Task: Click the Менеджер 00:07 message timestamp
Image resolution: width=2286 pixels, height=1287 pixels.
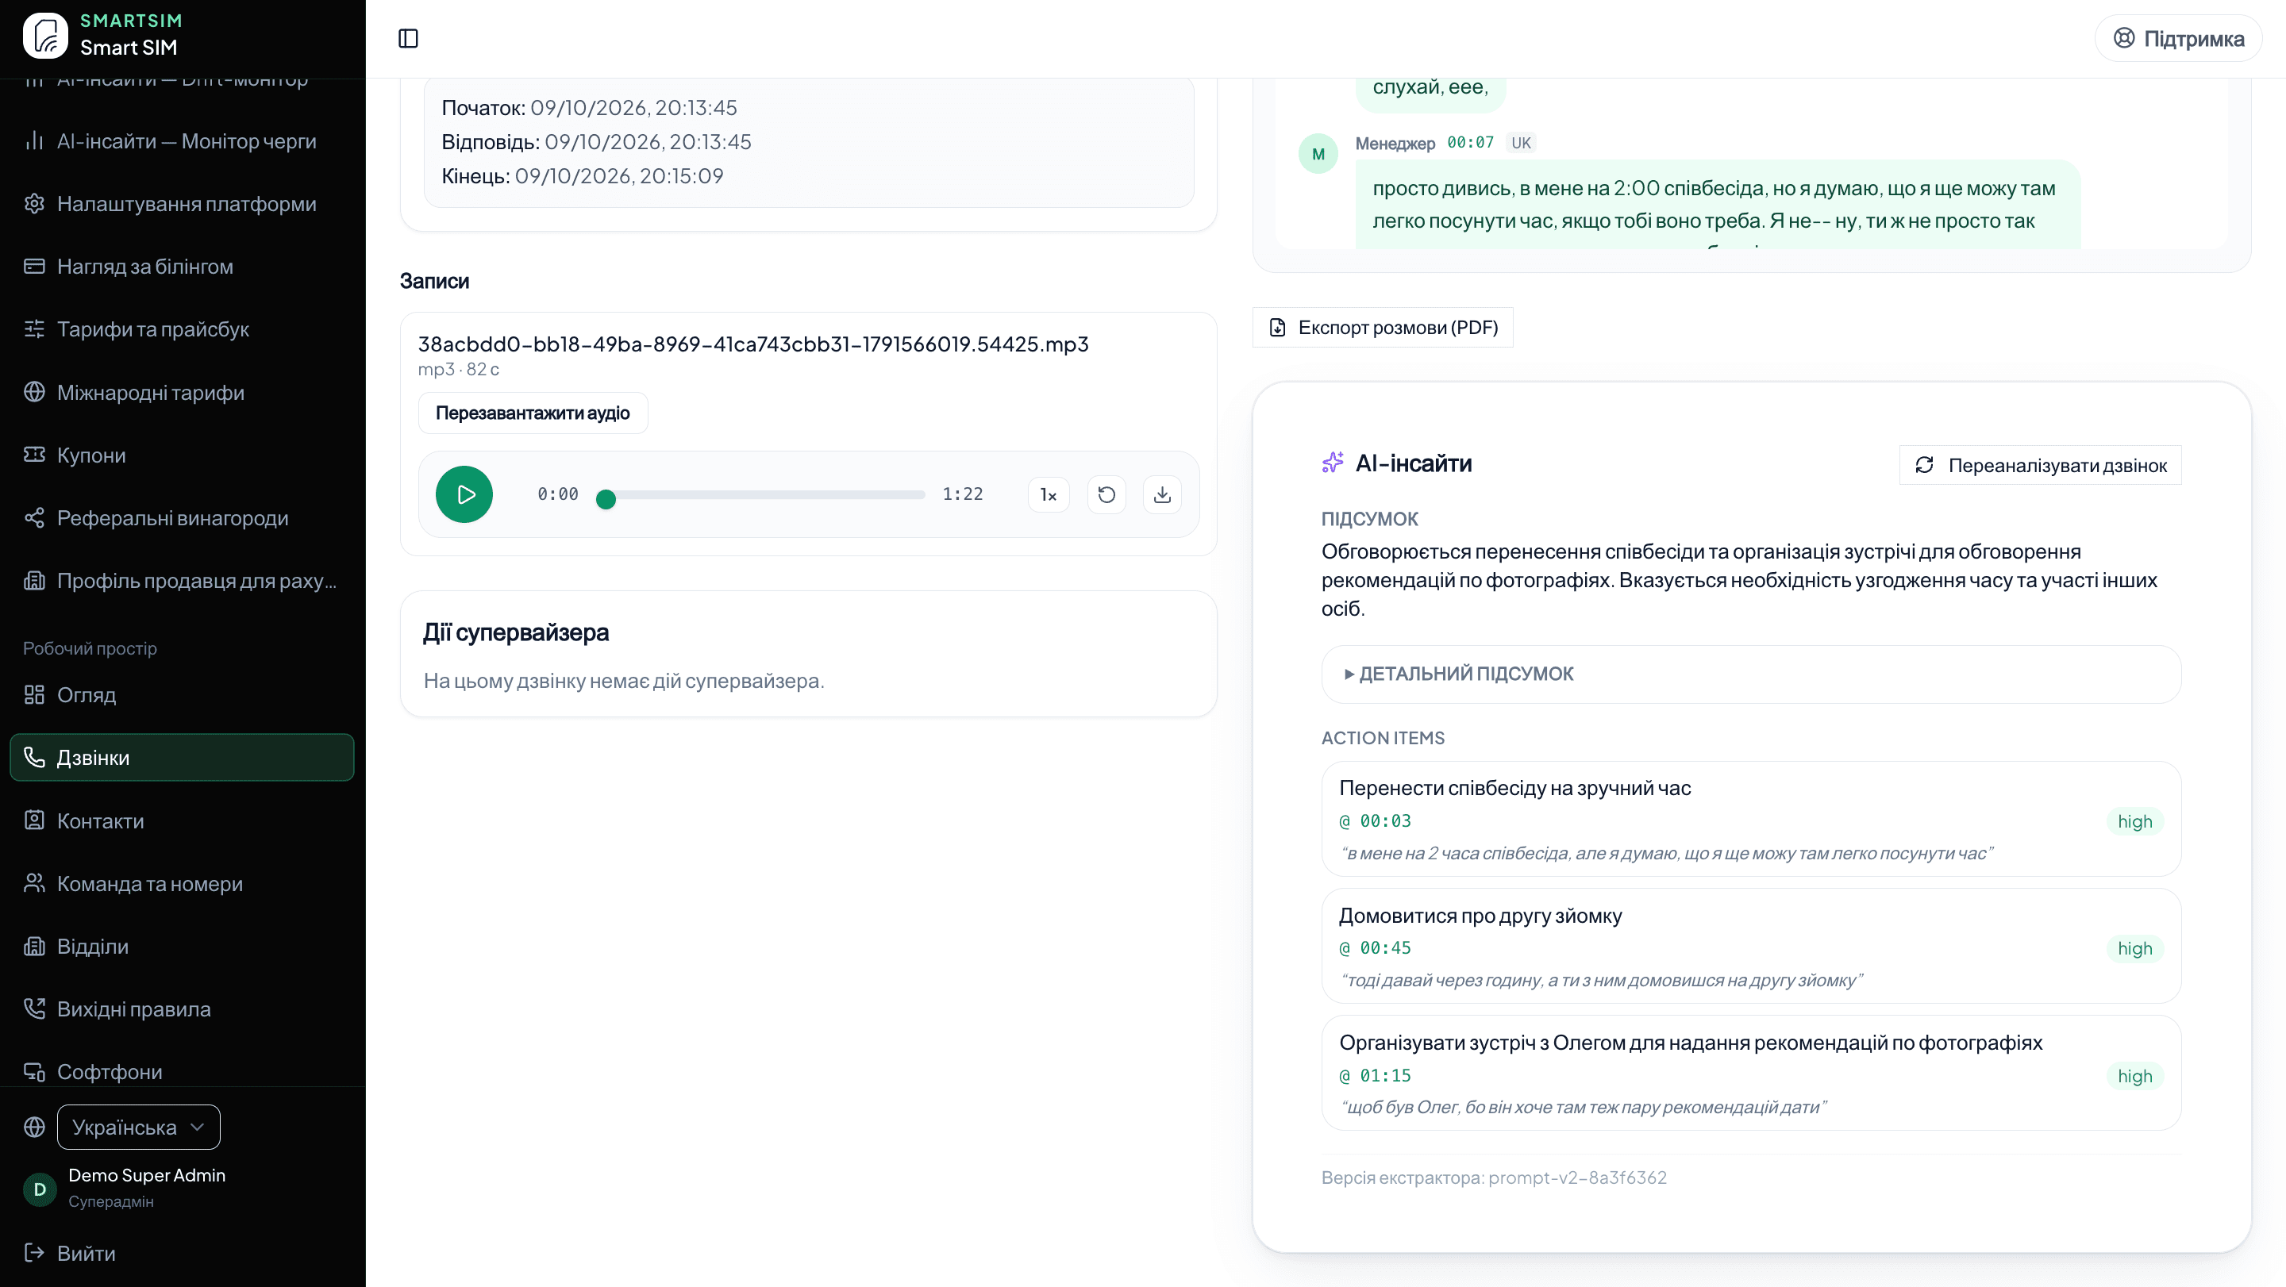Action: 1471,143
